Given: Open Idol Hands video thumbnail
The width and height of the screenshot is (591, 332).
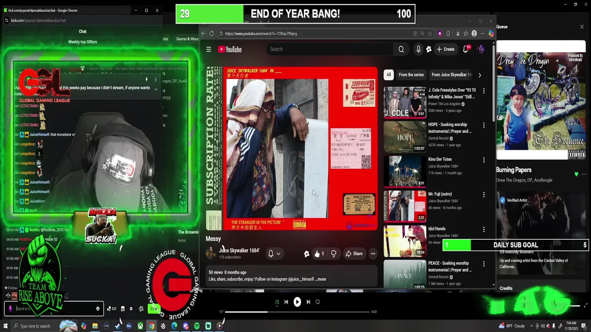Looking at the screenshot, I should click(405, 241).
